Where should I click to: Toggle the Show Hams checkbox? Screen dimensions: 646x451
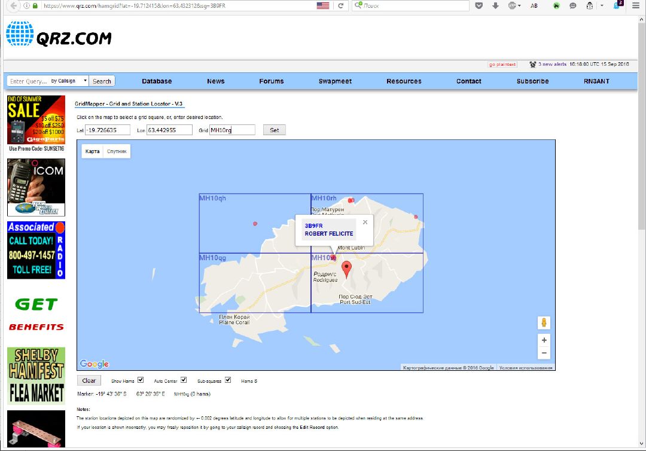click(x=141, y=380)
